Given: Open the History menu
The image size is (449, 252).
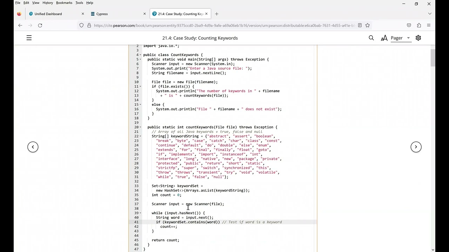Looking at the screenshot, I should (x=48, y=3).
